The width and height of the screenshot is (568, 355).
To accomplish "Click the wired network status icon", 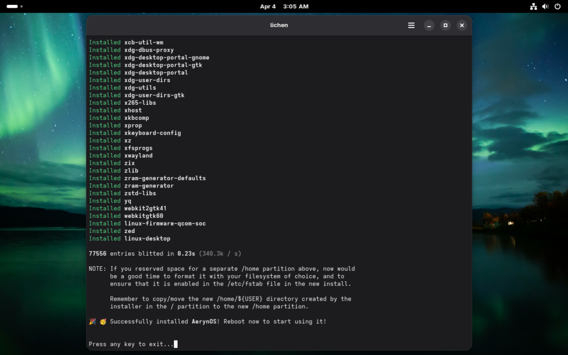I will (x=533, y=7).
